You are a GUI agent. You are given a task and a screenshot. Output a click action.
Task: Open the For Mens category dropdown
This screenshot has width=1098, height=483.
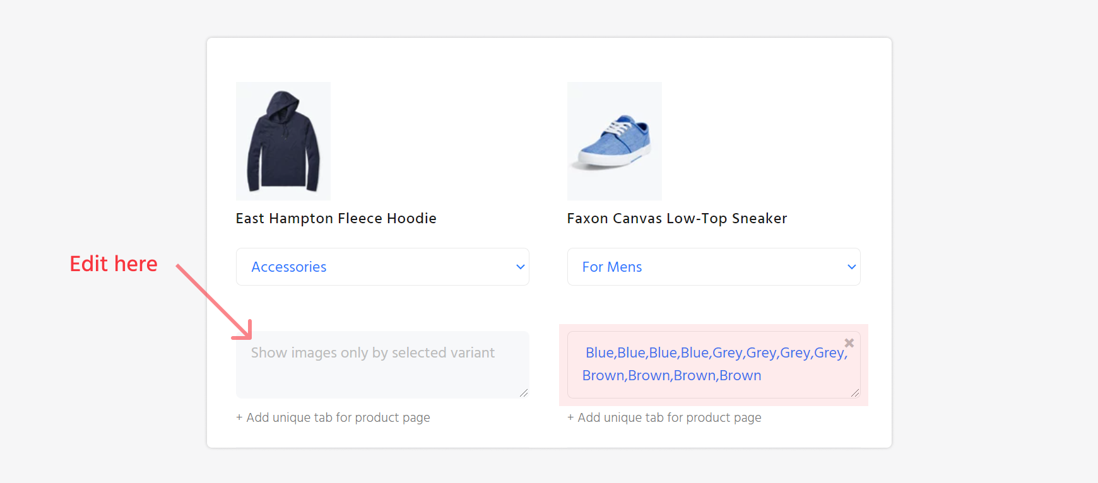(x=713, y=267)
